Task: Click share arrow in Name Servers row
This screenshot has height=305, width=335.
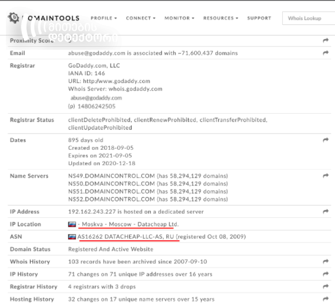Action: point(326,175)
